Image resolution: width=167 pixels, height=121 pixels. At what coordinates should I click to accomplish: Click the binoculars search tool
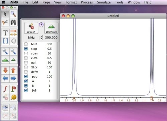point(13,22)
